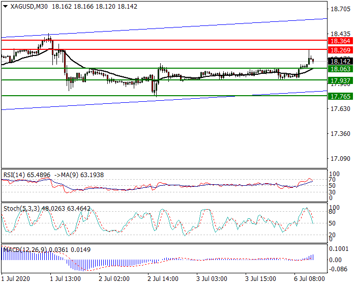The width and height of the screenshot is (356, 285).
Task: Click the 3 Jul 03:00 time label
Action: (x=212, y=279)
